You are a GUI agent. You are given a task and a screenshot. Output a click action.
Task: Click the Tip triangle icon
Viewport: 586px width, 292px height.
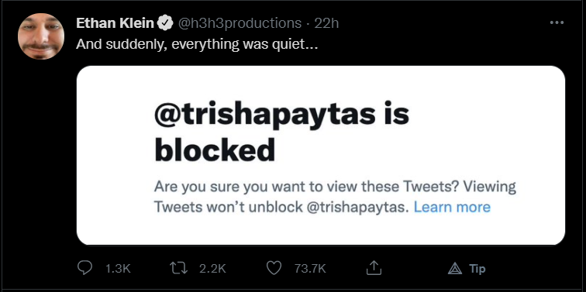click(455, 268)
